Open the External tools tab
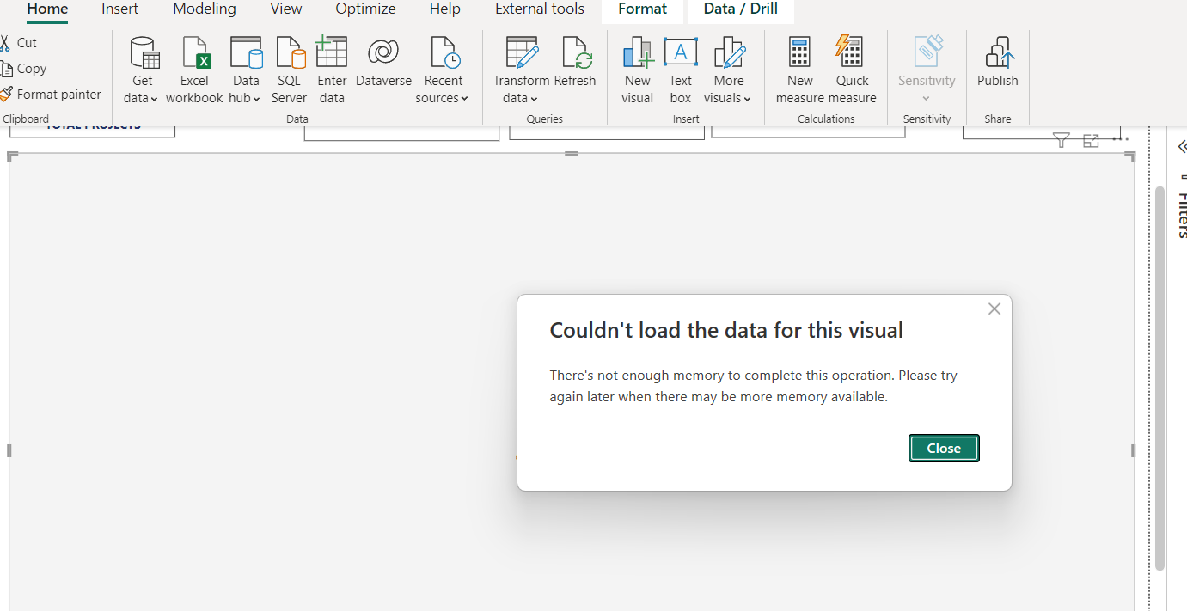Image resolution: width=1187 pixels, height=611 pixels. coord(540,9)
